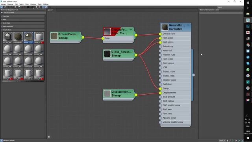Select the first sample slot AT_Std material
Screen dimensions: 252x142
click(8, 37)
